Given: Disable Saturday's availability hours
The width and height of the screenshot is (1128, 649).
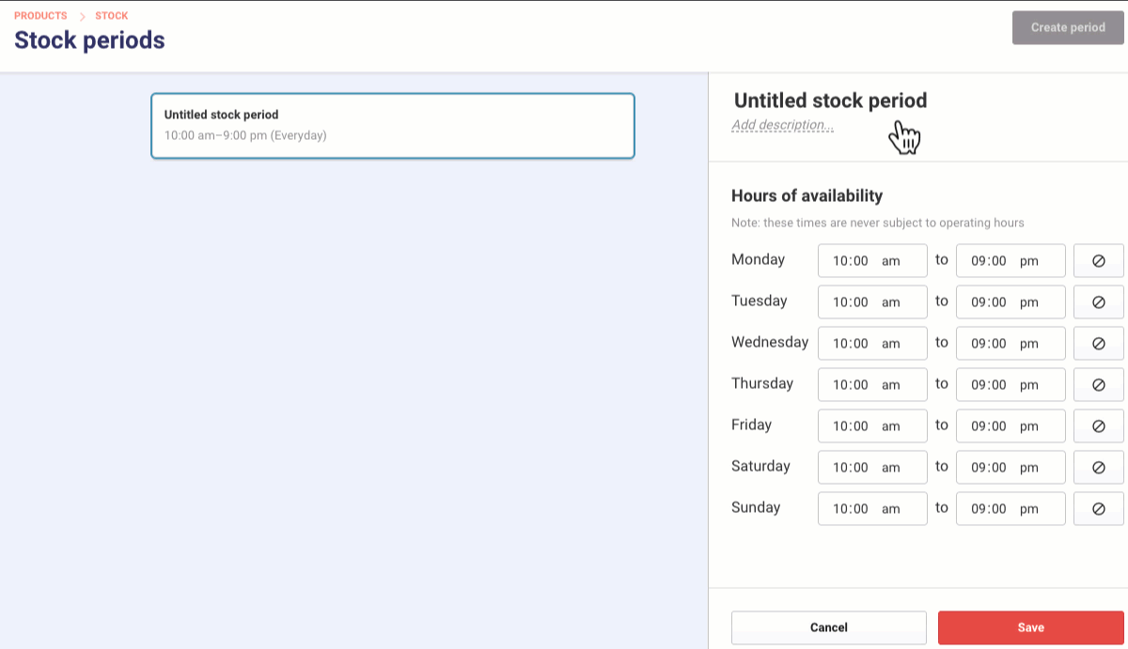Looking at the screenshot, I should pos(1098,467).
